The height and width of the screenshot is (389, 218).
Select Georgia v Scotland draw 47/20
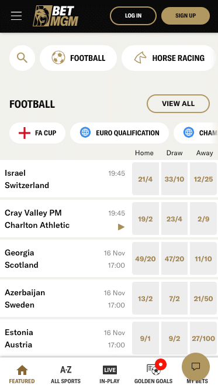point(174,258)
